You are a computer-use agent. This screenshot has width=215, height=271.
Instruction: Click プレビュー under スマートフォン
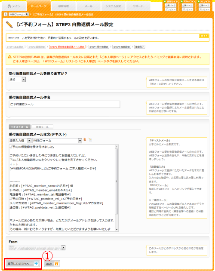click(187, 9)
